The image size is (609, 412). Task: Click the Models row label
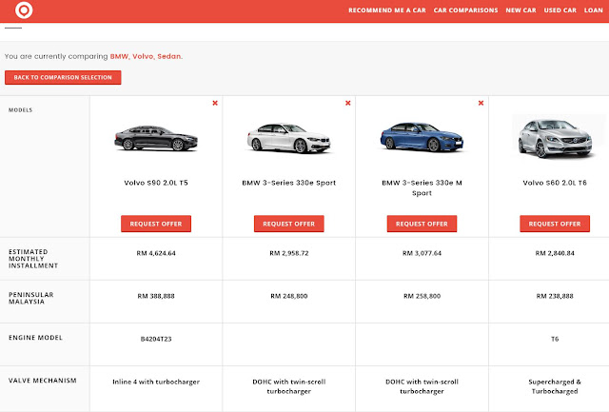(x=21, y=109)
